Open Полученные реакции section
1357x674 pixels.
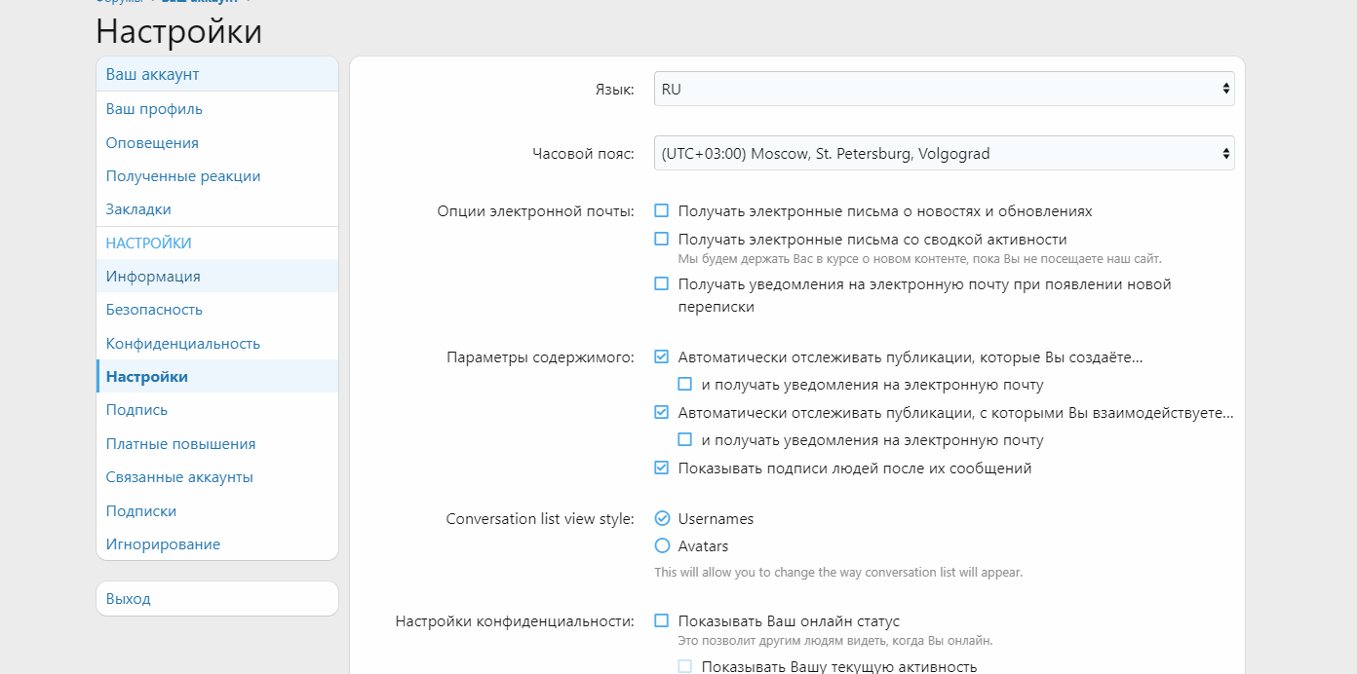click(x=183, y=176)
